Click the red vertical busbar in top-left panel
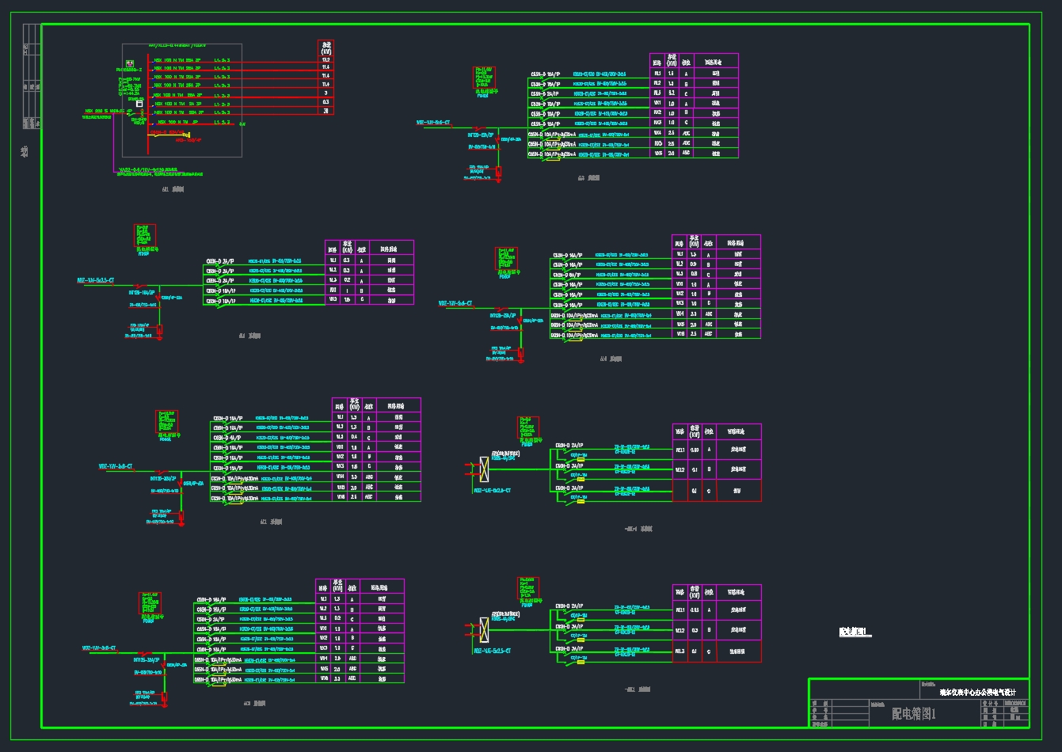Screen dimensions: 1062x752 pyautogui.click(x=148, y=103)
